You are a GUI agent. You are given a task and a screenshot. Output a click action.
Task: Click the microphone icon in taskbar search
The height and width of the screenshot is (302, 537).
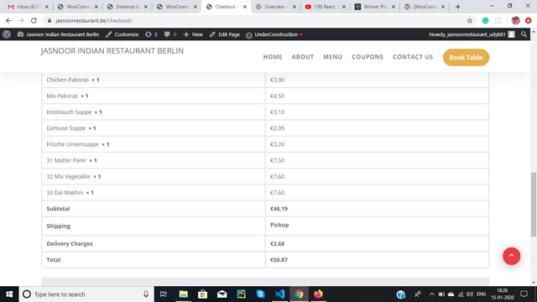[x=146, y=294]
